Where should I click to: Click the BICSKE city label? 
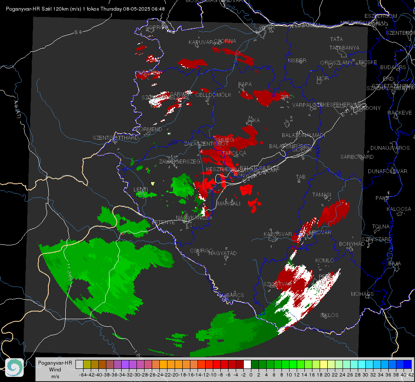[x=368, y=62]
